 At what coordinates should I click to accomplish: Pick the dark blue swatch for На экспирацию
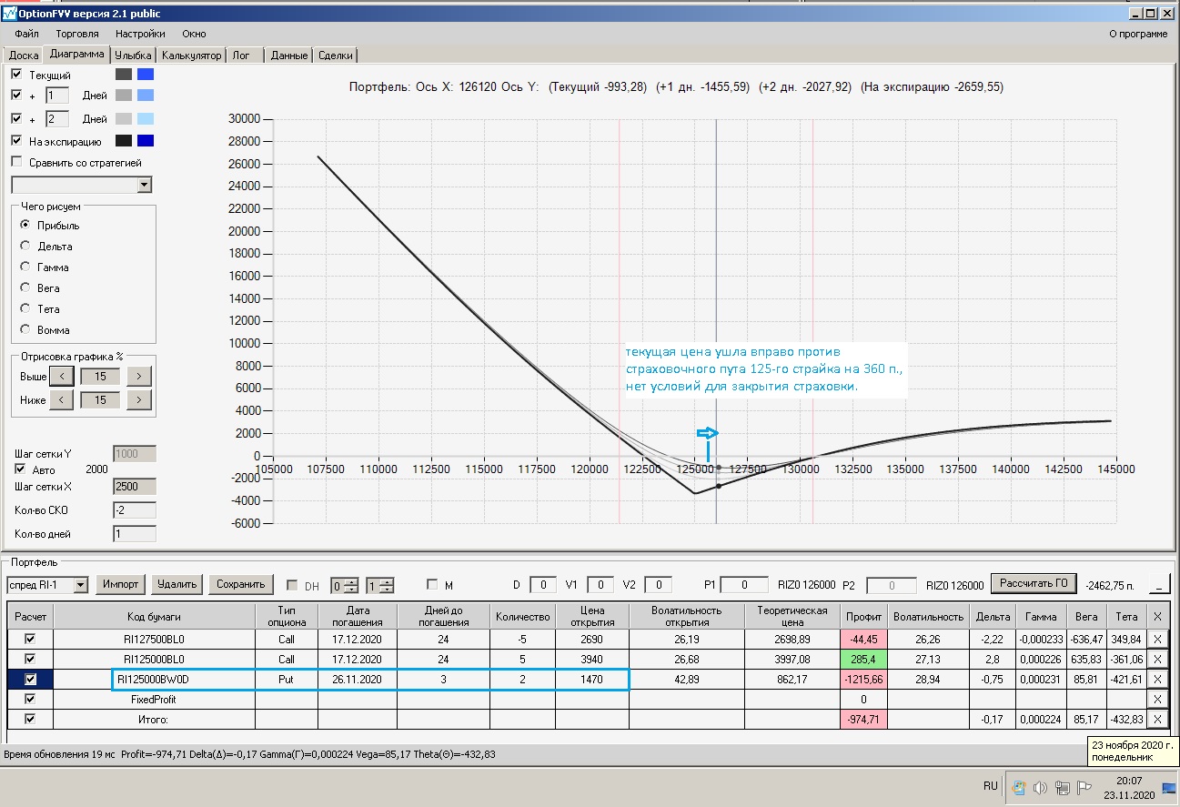pos(145,141)
